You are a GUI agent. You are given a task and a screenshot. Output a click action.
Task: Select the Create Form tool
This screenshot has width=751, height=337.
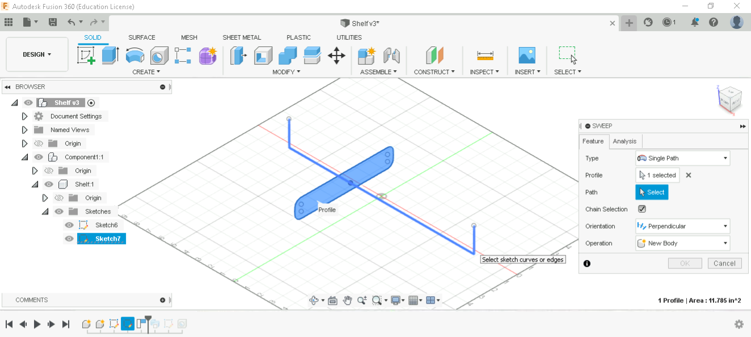tap(208, 56)
